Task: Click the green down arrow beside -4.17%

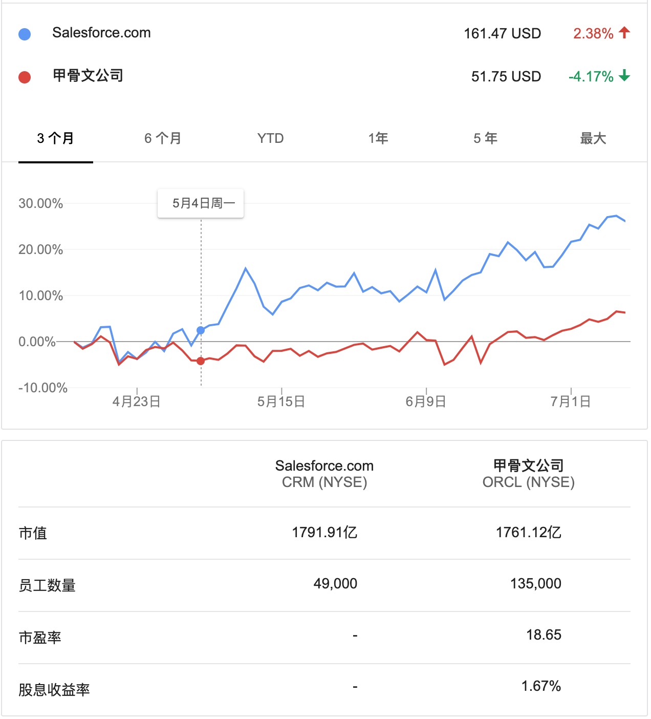Action: [x=624, y=76]
